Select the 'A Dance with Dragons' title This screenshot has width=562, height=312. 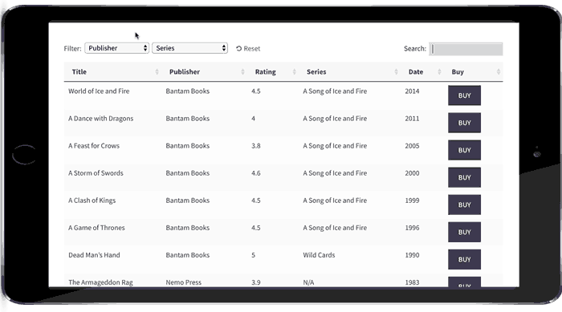point(100,119)
